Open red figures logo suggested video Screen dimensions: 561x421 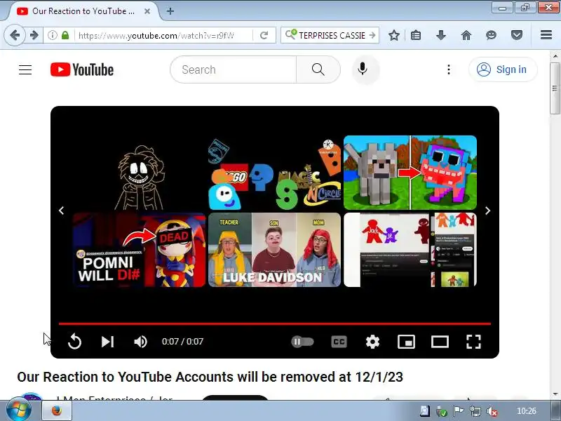(410, 250)
